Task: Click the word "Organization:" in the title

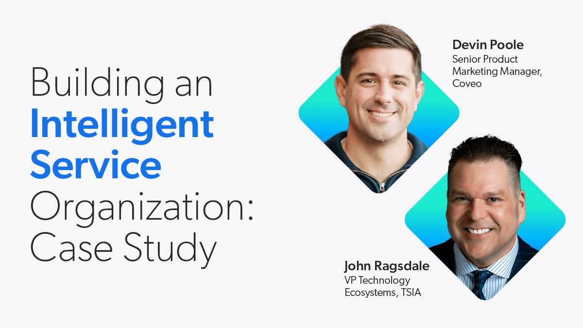Action: pos(142,206)
